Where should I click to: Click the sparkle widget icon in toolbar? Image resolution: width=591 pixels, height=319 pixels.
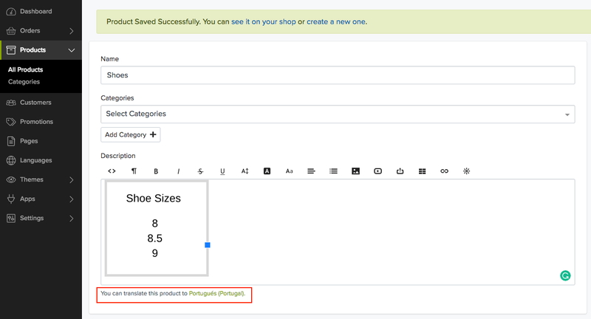tap(466, 171)
